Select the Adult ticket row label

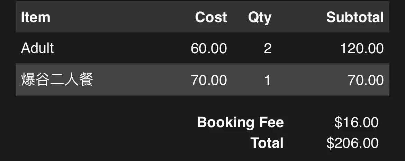tap(37, 48)
